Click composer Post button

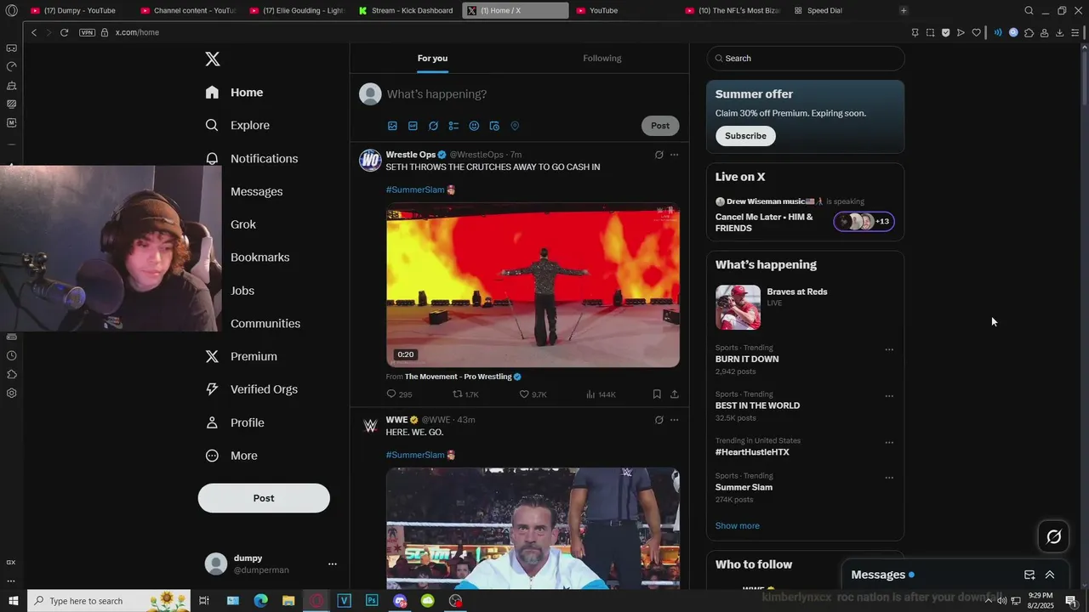(660, 126)
